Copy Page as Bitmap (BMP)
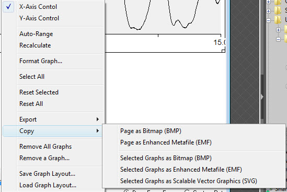 pyautogui.click(x=194, y=131)
